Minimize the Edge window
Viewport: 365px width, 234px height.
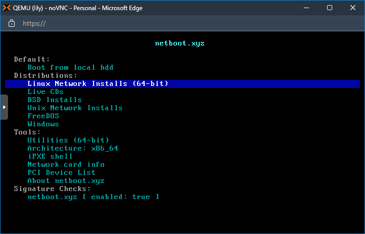306,8
